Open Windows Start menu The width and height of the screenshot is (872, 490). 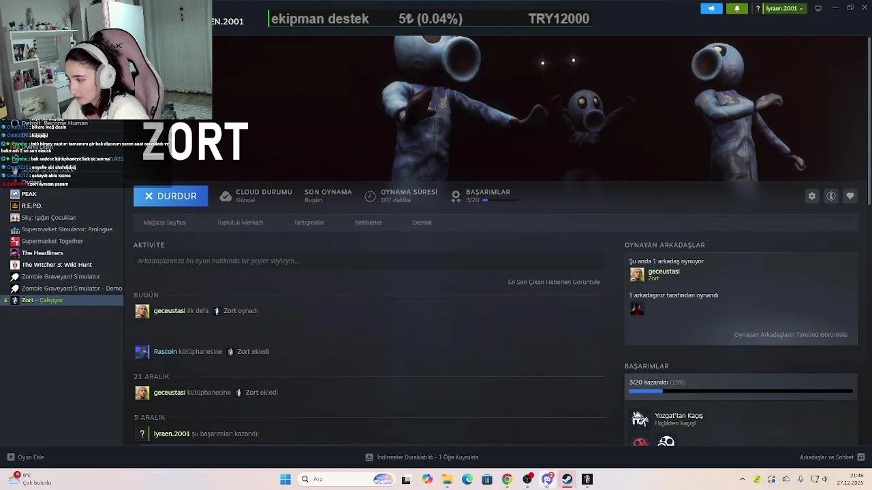point(285,479)
